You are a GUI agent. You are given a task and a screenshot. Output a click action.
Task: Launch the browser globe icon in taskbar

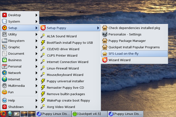pos(10,114)
